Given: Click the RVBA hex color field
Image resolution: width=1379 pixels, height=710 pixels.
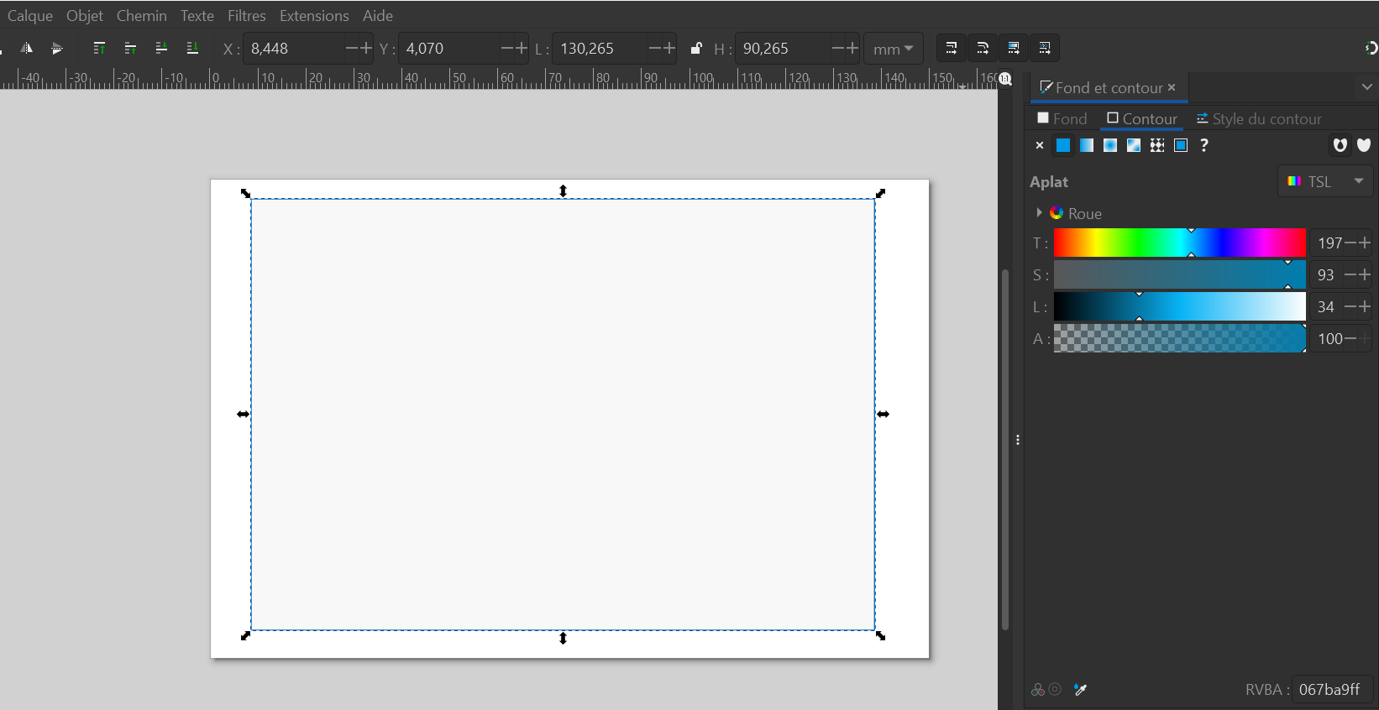Looking at the screenshot, I should pyautogui.click(x=1332, y=690).
